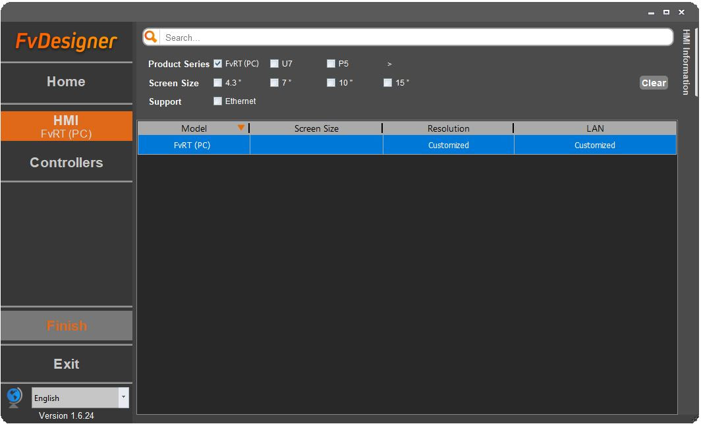Check the U7 product series checkbox
The width and height of the screenshot is (701, 424).
(x=274, y=63)
